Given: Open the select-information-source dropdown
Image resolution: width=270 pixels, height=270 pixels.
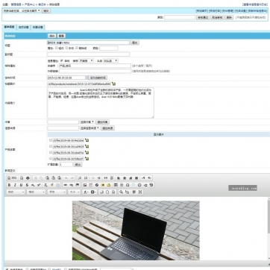Looking at the screenshot, I should click(90, 128).
